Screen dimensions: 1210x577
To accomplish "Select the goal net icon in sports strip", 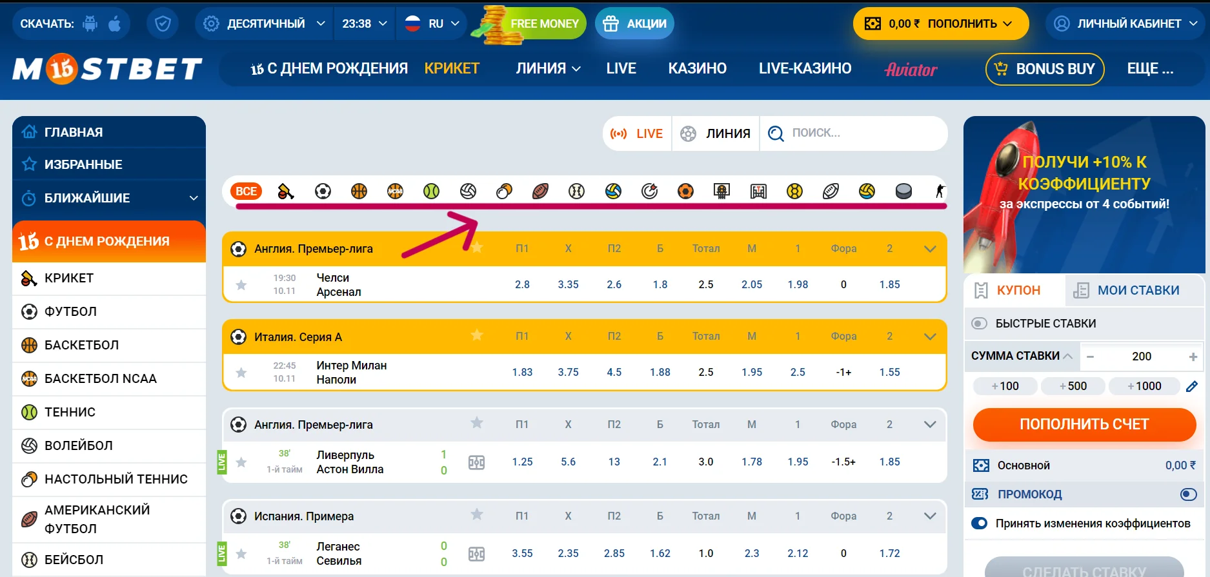I will pyautogui.click(x=758, y=191).
